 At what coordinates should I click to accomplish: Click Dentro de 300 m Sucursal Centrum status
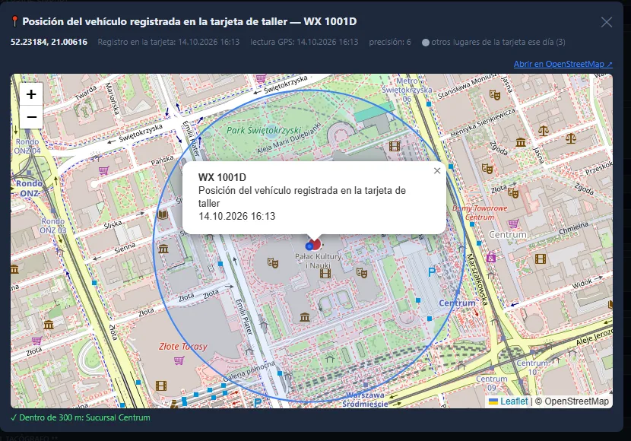pos(81,417)
